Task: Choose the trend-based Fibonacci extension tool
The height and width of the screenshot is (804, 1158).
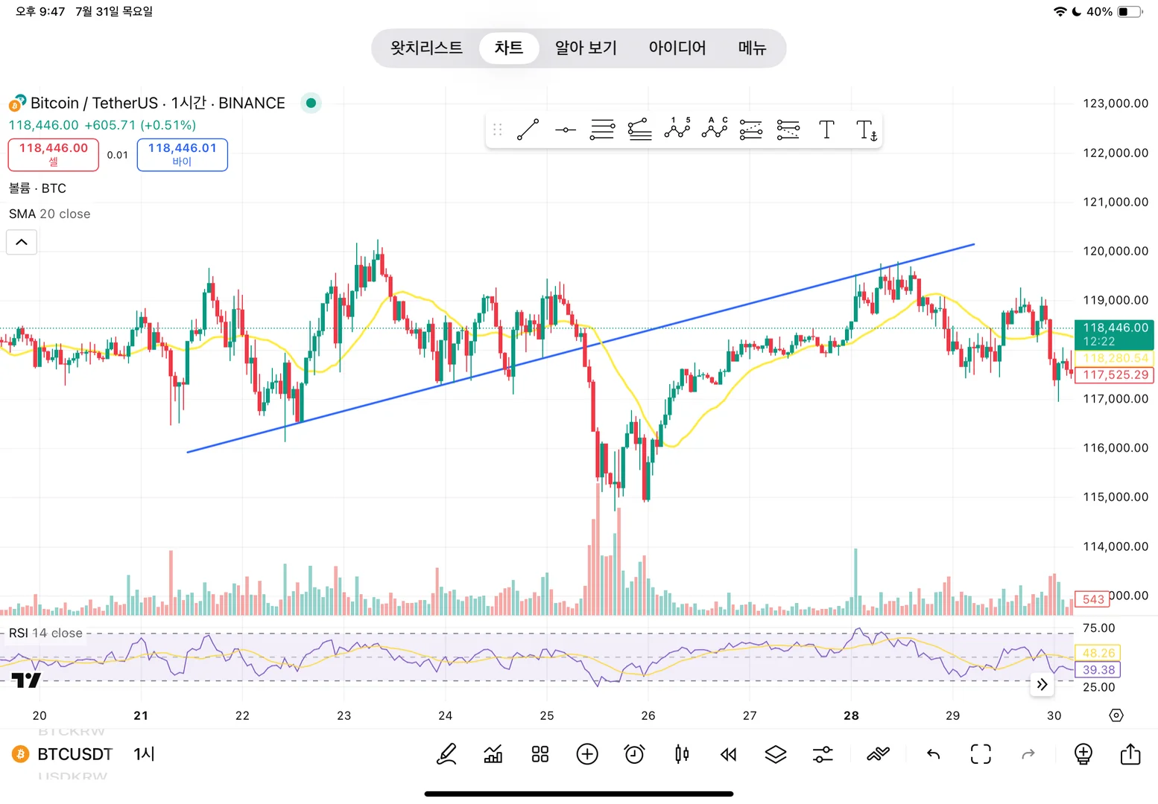Action: (639, 130)
